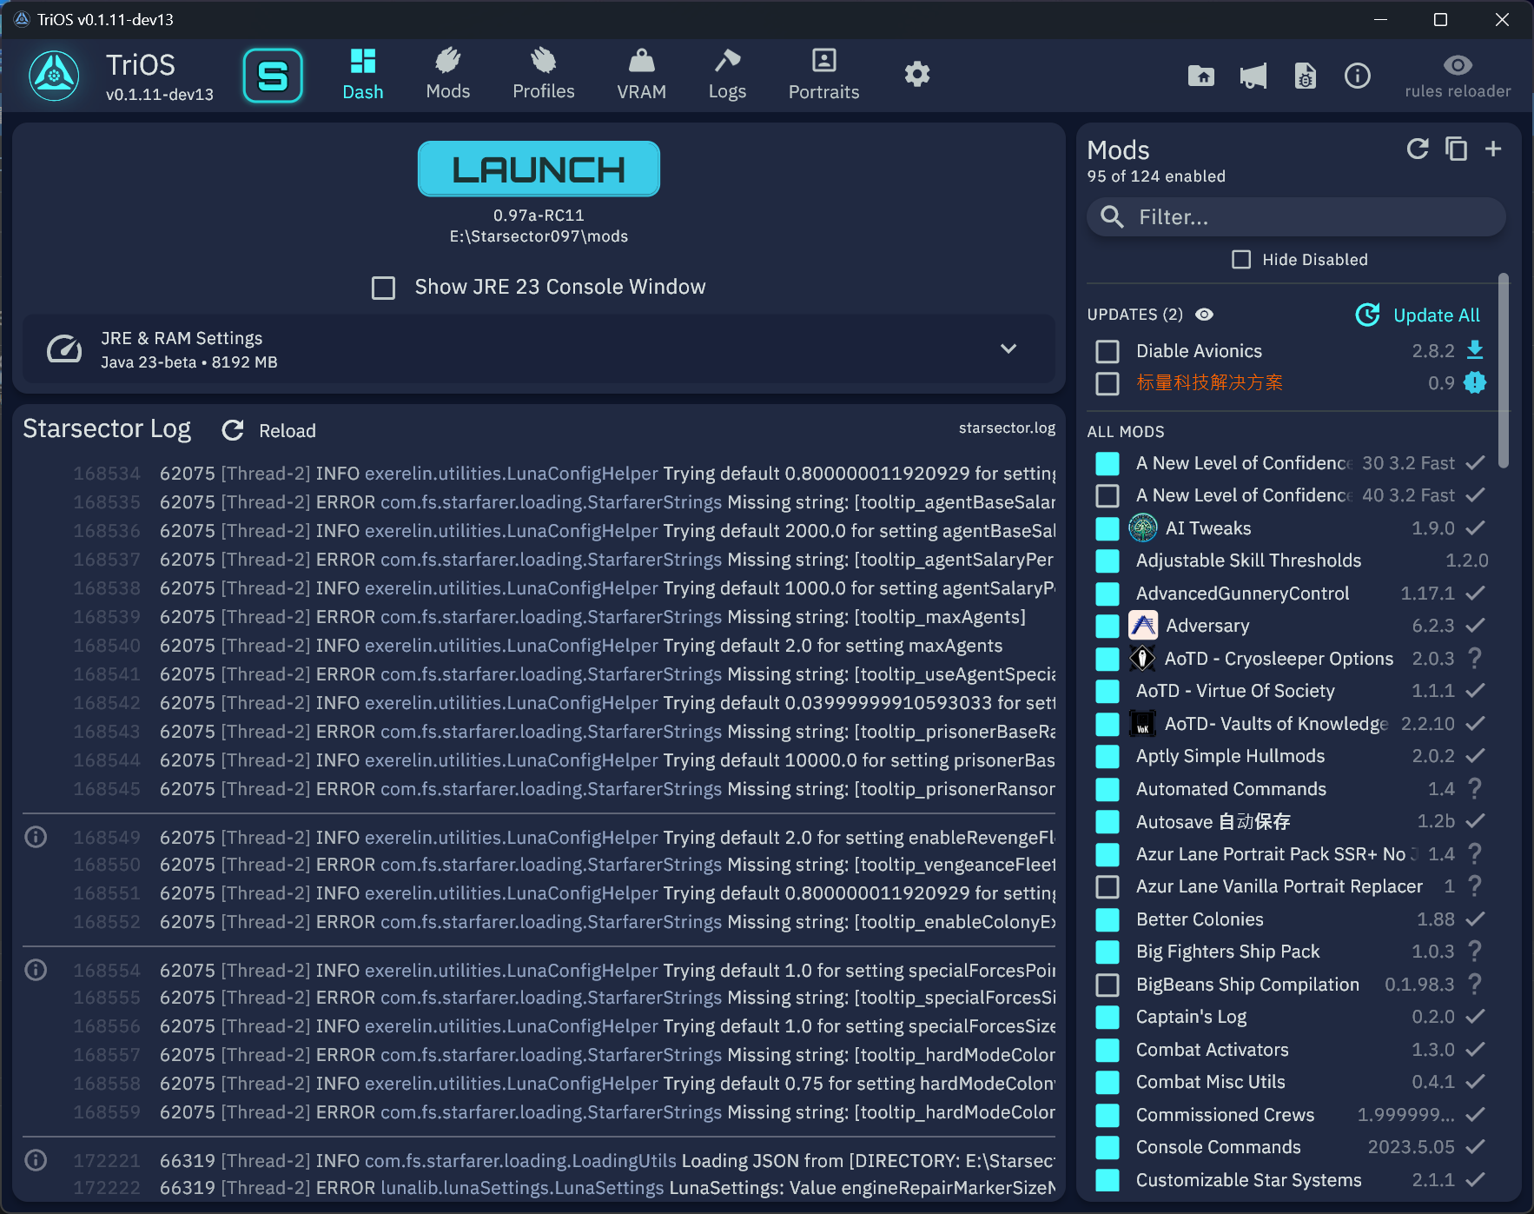Add a new mod with plus icon
The height and width of the screenshot is (1214, 1534).
(1493, 149)
